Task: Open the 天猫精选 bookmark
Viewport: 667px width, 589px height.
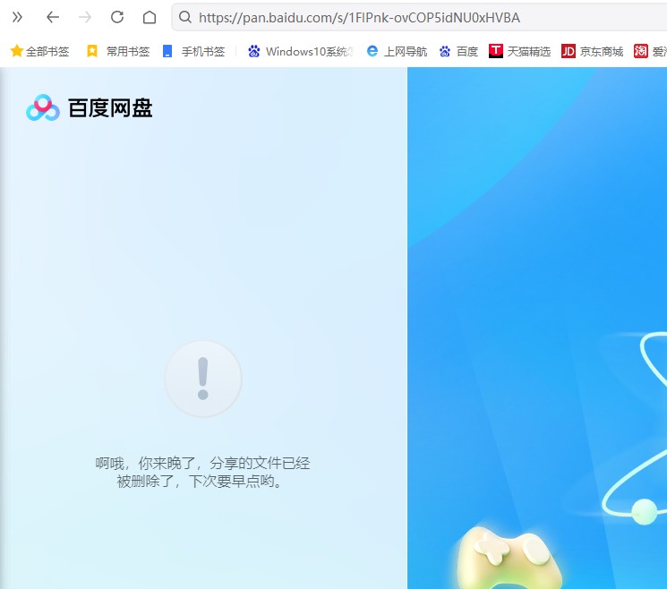Action: tap(519, 51)
